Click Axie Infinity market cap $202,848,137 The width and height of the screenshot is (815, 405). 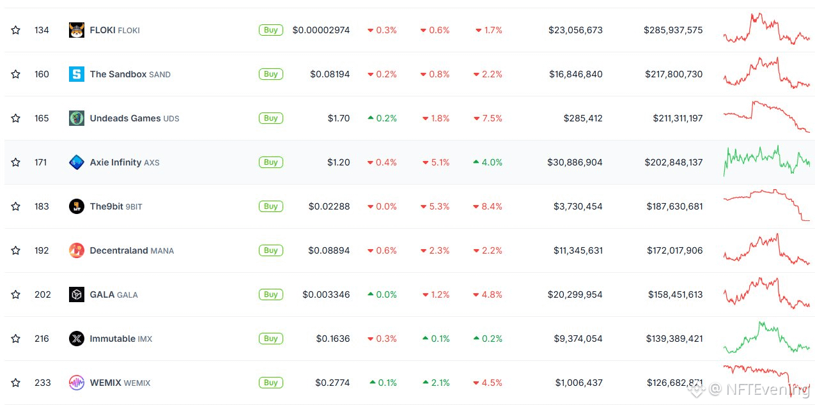tap(674, 162)
